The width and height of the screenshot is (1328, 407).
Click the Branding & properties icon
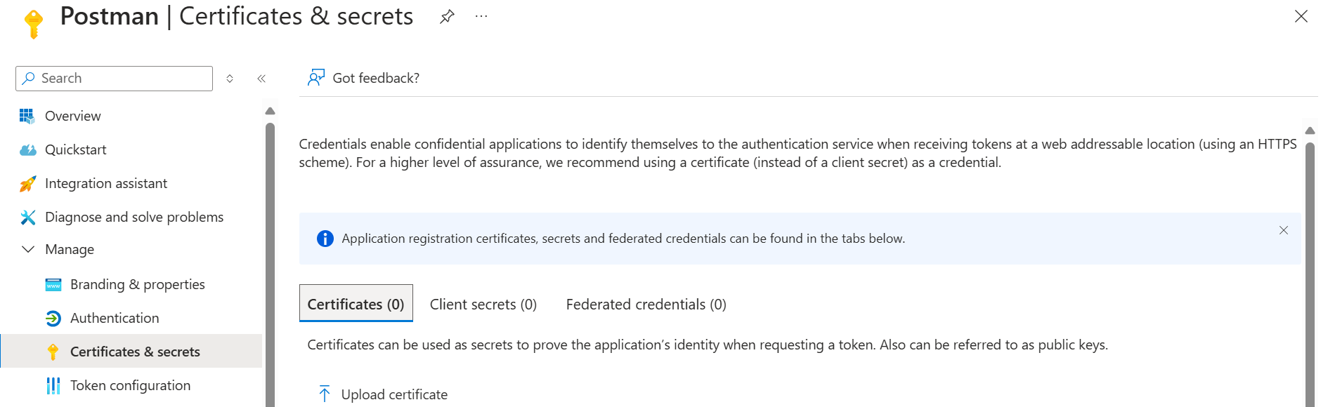pos(53,284)
